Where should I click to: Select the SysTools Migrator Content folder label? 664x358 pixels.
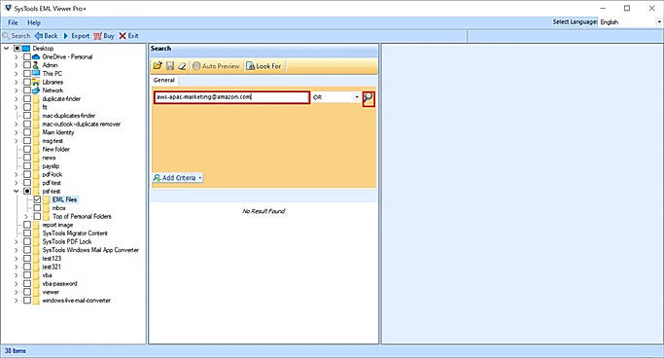pos(75,233)
